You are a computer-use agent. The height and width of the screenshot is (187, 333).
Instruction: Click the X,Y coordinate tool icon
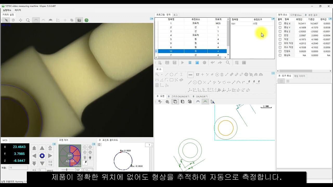[197, 75]
